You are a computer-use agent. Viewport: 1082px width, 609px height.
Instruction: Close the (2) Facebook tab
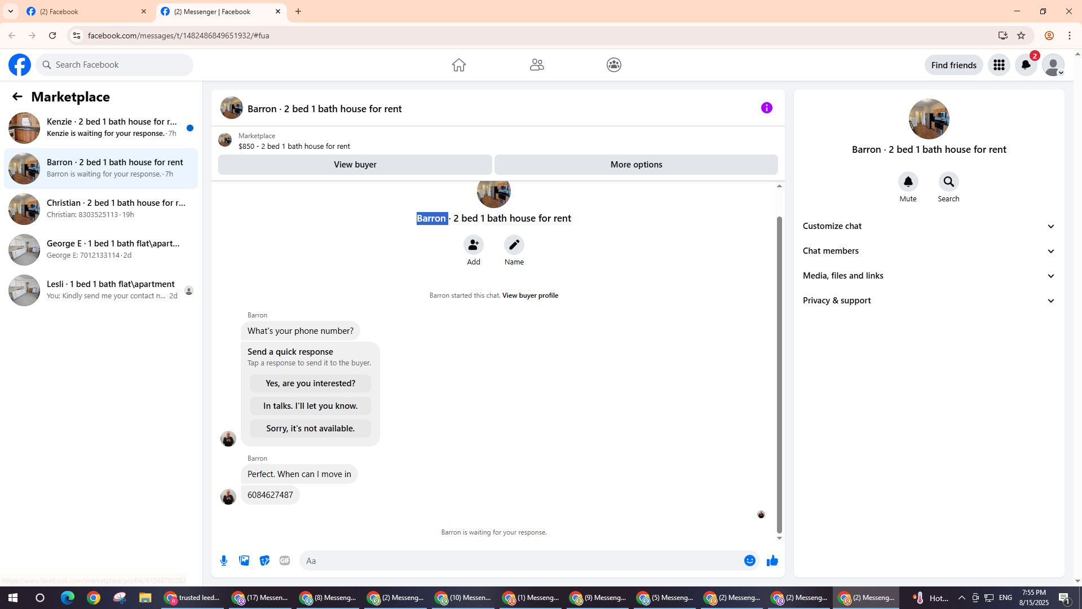143,11
